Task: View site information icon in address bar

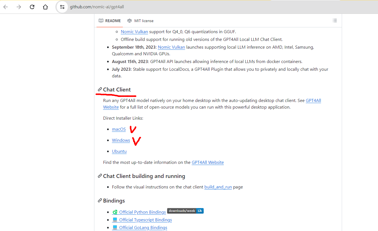Action: tap(62, 7)
